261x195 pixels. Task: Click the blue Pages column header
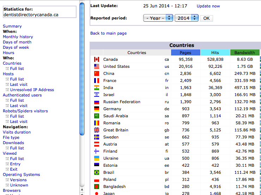186,53
